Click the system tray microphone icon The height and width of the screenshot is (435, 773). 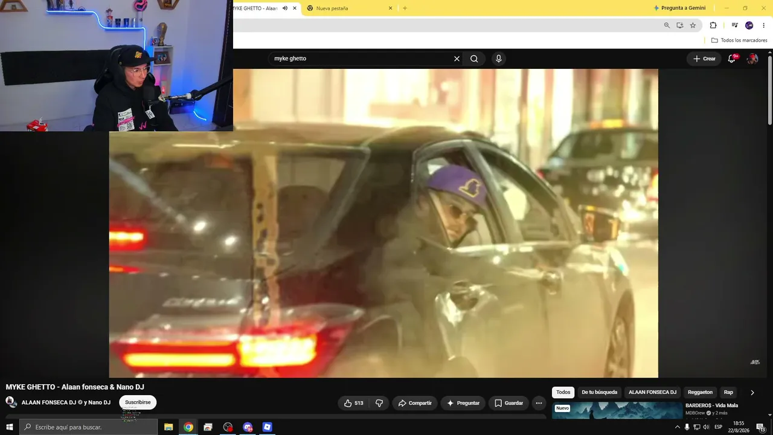[x=687, y=427]
